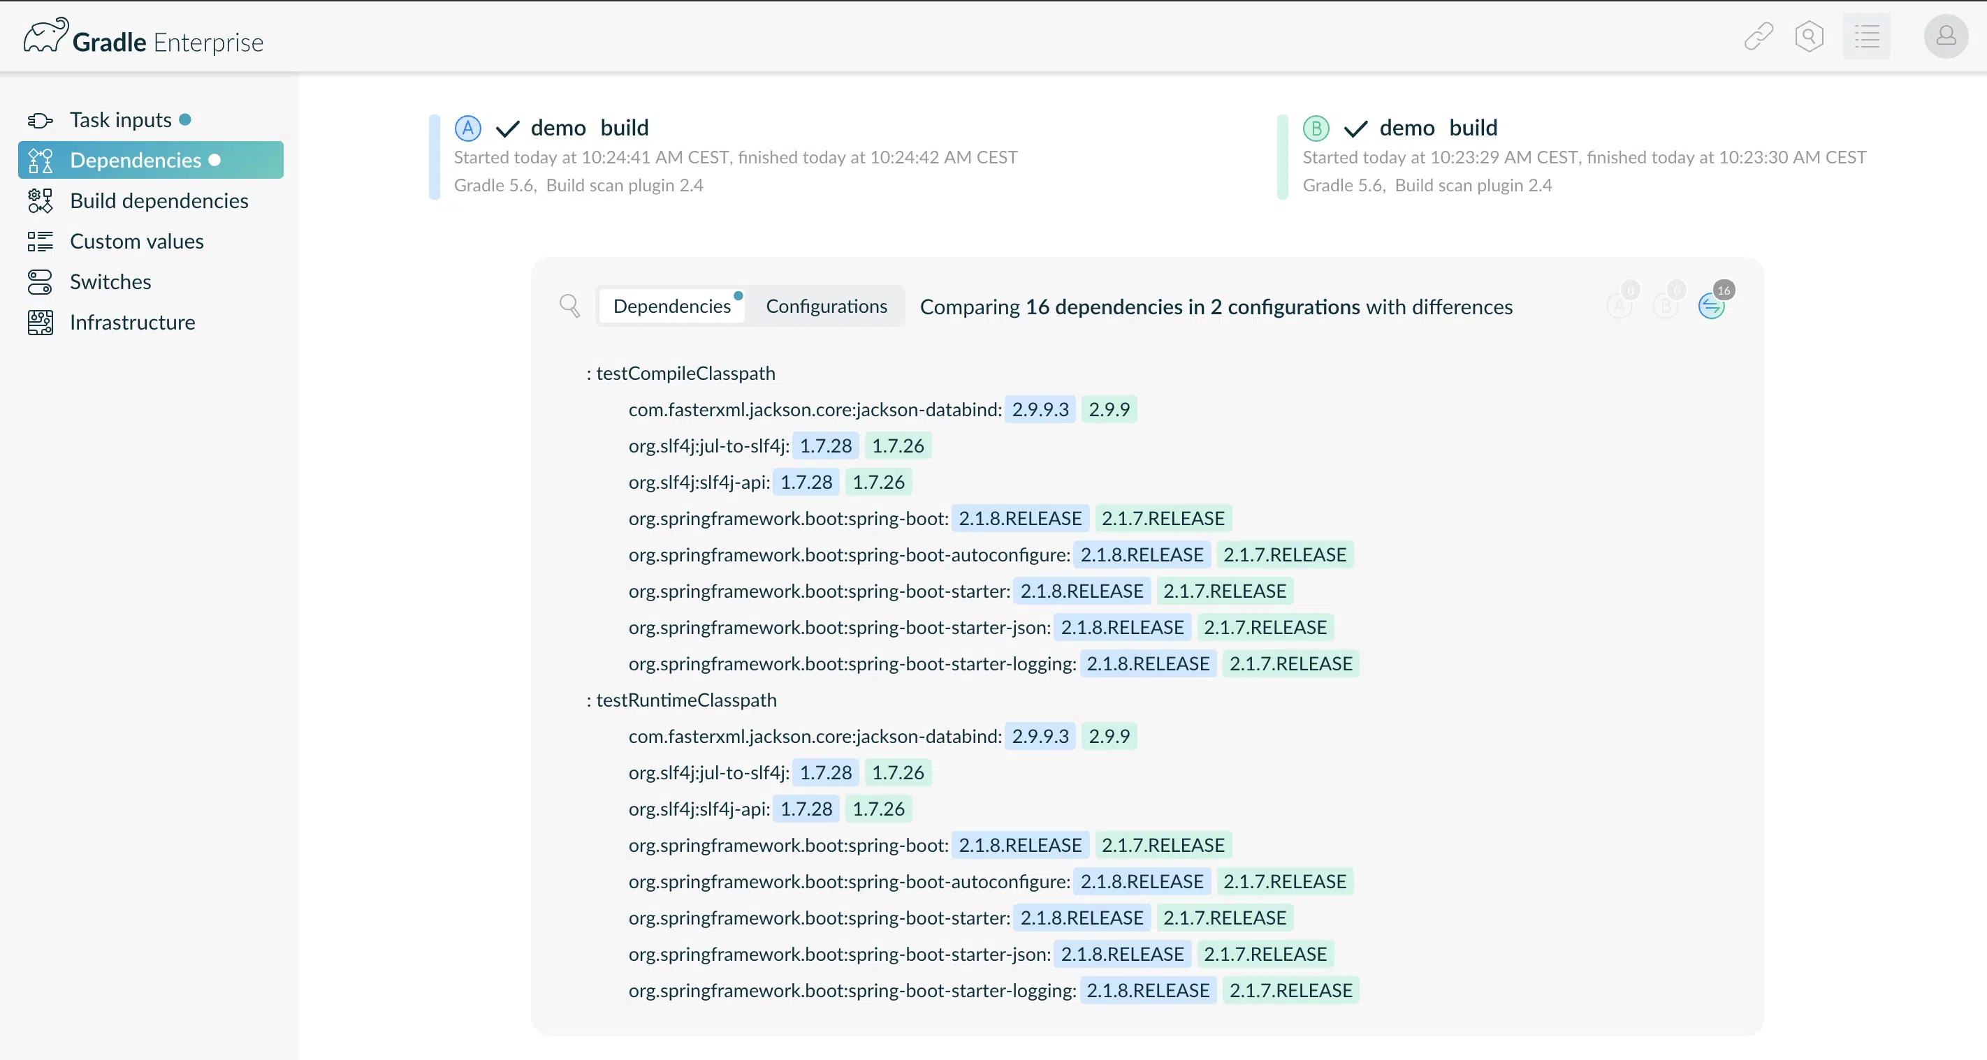Viewport: 1987px width, 1060px height.
Task: Select com.fasterxml.jackson.core:jackson-databind row under testRuntimeClasspath
Action: [882, 736]
